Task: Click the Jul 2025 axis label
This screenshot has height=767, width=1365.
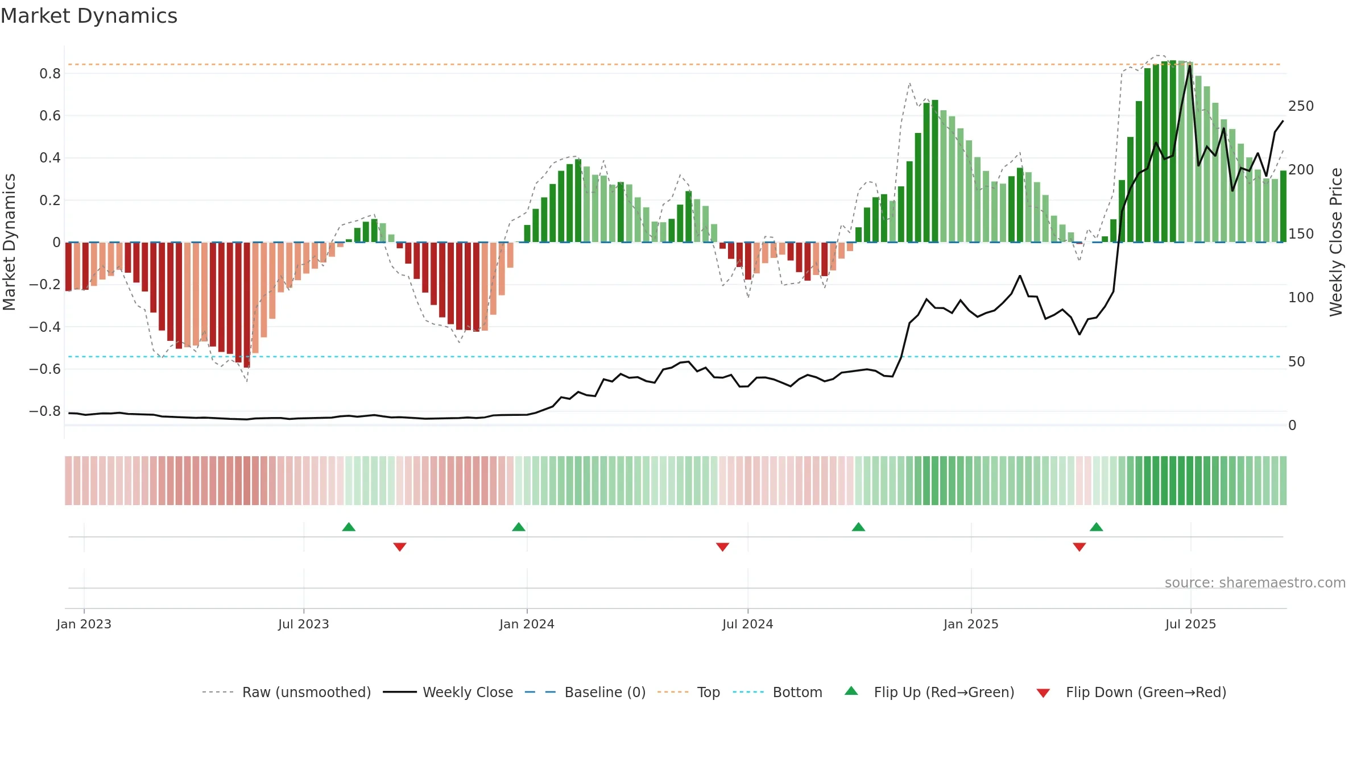Action: point(1190,624)
